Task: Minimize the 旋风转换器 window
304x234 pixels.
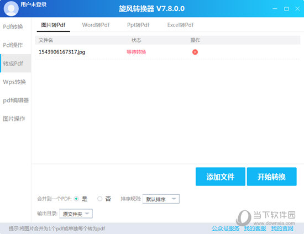Action: (275, 9)
